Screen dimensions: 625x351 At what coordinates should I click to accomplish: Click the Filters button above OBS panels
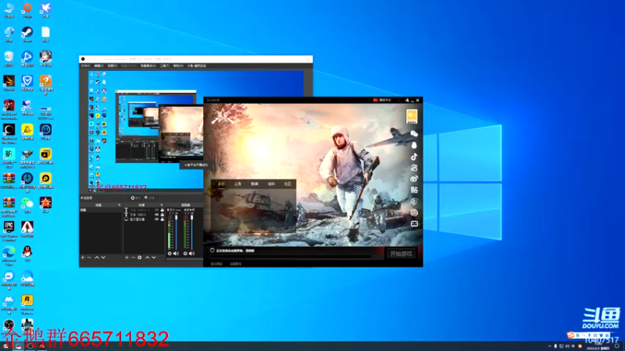click(x=149, y=198)
